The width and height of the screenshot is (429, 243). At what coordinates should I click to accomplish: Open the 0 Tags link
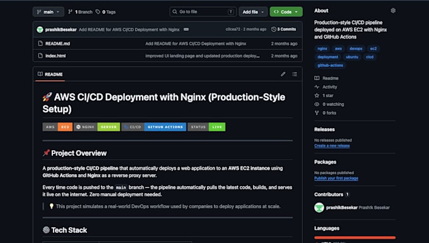pyautogui.click(x=105, y=12)
